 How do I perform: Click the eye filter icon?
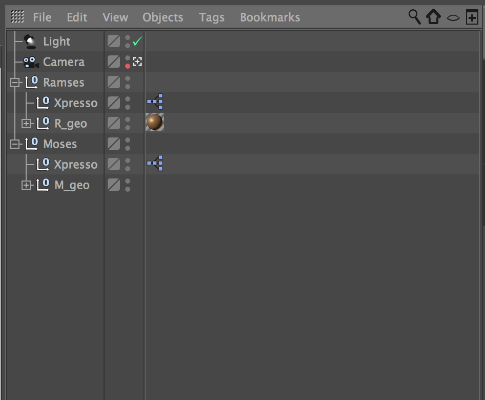[453, 17]
